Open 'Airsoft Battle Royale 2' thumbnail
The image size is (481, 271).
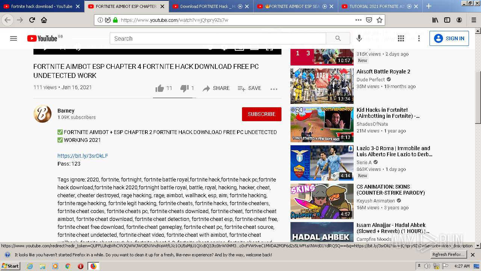322,86
